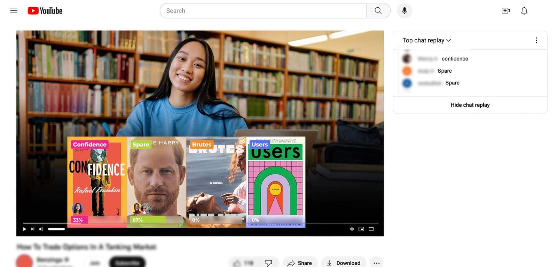557x267 pixels.
Task: Click the pink Confidence poll label
Action: click(x=90, y=144)
